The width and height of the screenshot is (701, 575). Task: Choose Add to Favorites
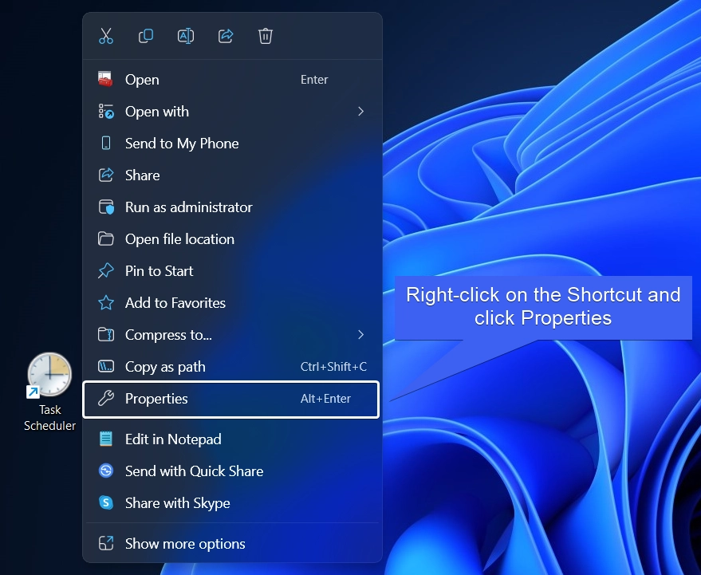(232, 303)
